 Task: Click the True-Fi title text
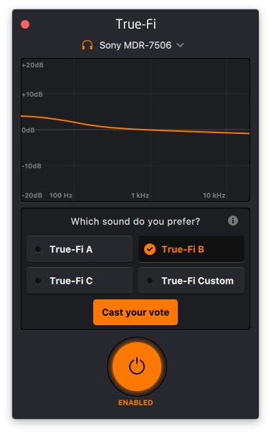click(x=135, y=24)
